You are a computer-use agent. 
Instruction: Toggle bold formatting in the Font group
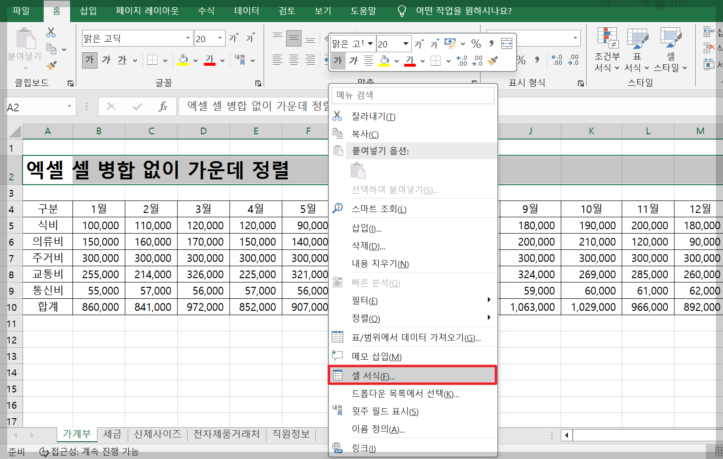pos(89,60)
